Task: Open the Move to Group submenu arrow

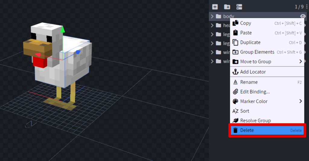Action: click(301, 62)
